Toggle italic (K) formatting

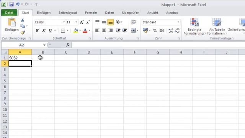[44, 30]
